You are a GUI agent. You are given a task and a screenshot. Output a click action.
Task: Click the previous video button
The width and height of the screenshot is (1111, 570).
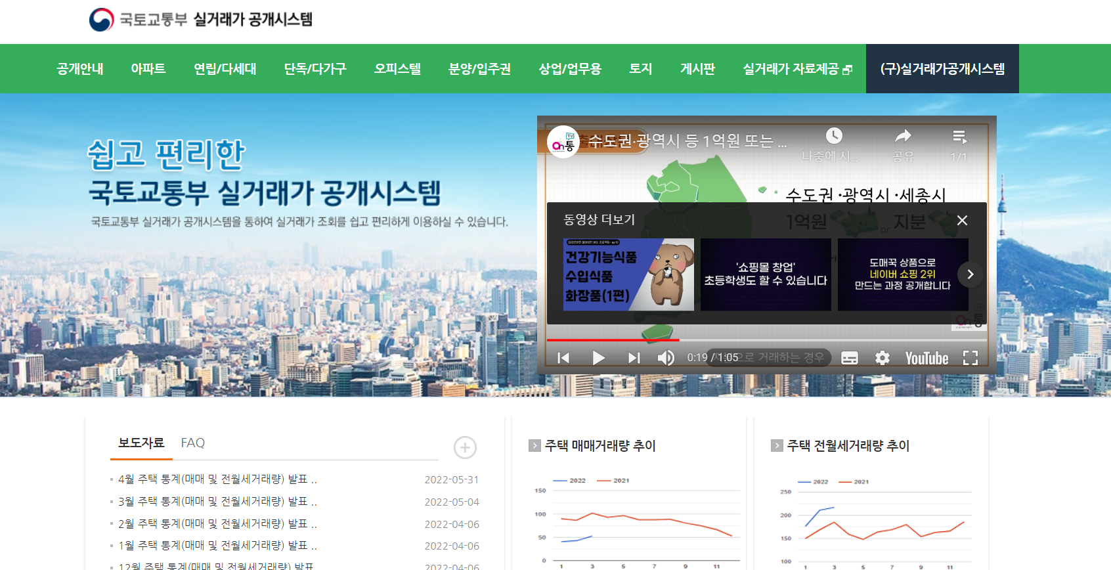click(x=563, y=358)
